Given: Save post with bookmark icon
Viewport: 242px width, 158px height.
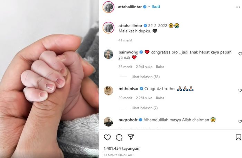Looking at the screenshot, I should tap(239, 137).
